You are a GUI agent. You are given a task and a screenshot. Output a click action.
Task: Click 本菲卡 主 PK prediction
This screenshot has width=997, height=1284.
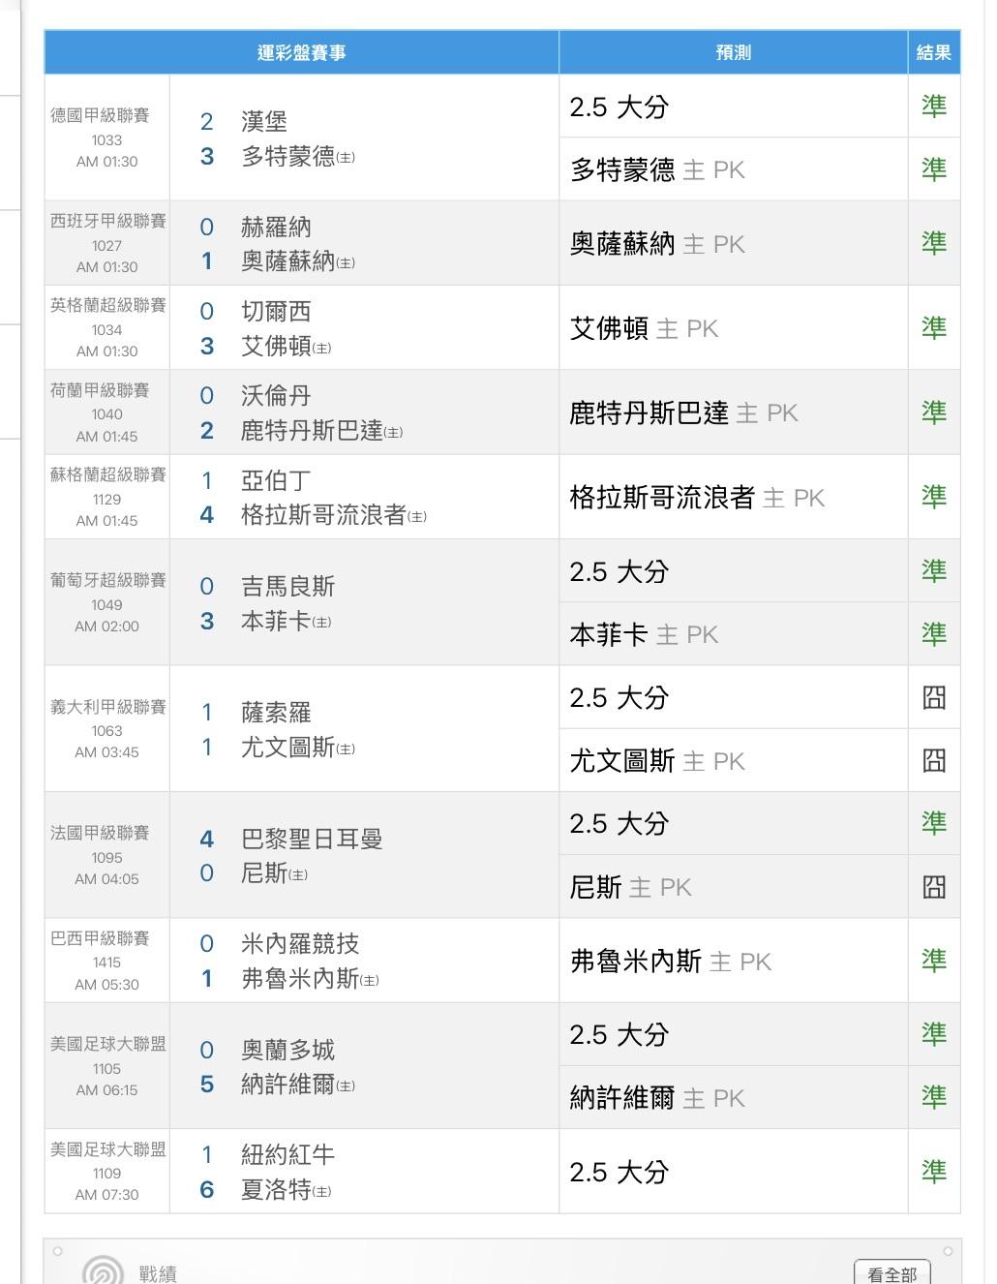pyautogui.click(x=644, y=635)
